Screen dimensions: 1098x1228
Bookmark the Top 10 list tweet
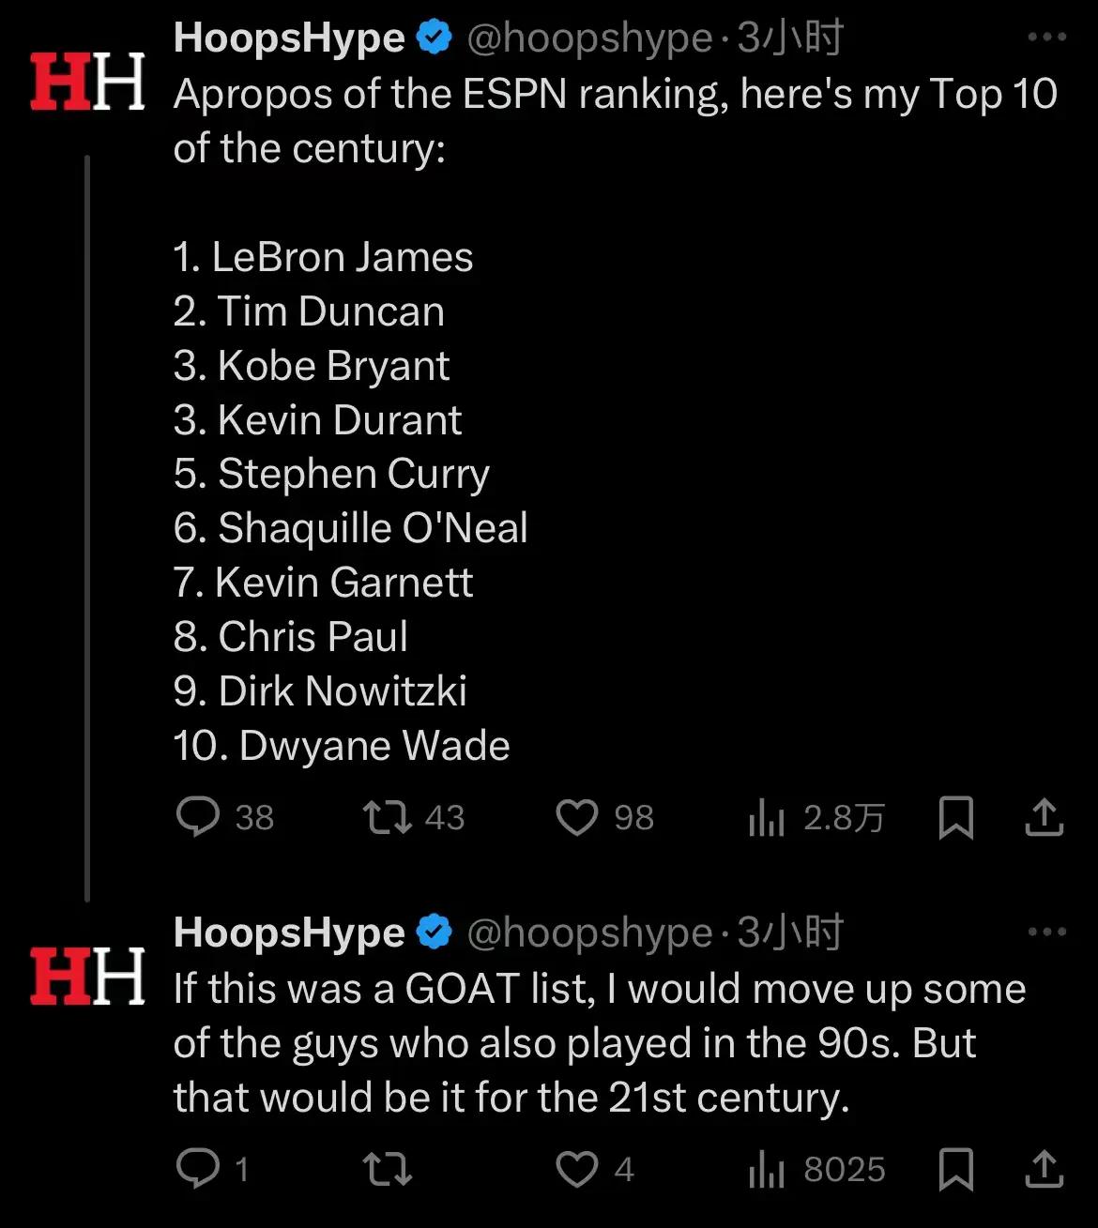pyautogui.click(x=955, y=817)
